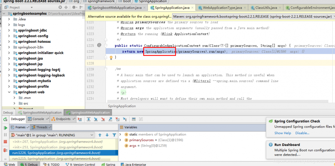
Task: Expand the src folder arrow
Action: (x=14, y=103)
